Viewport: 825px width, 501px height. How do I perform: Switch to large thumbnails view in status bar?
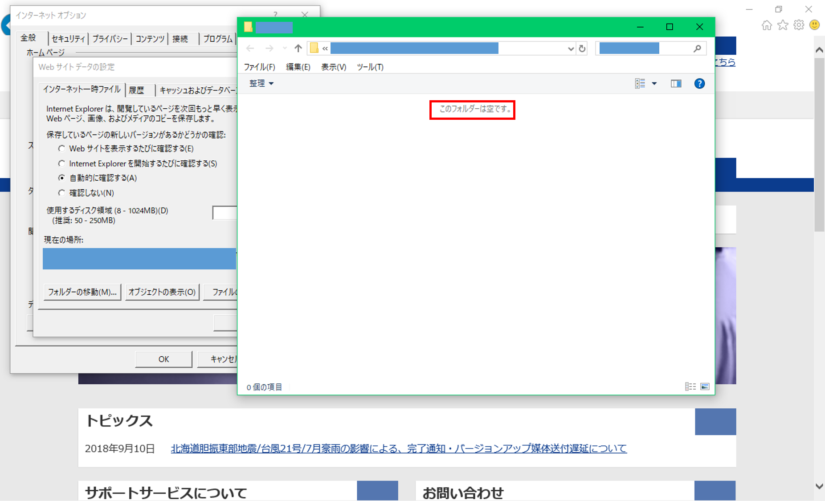705,387
